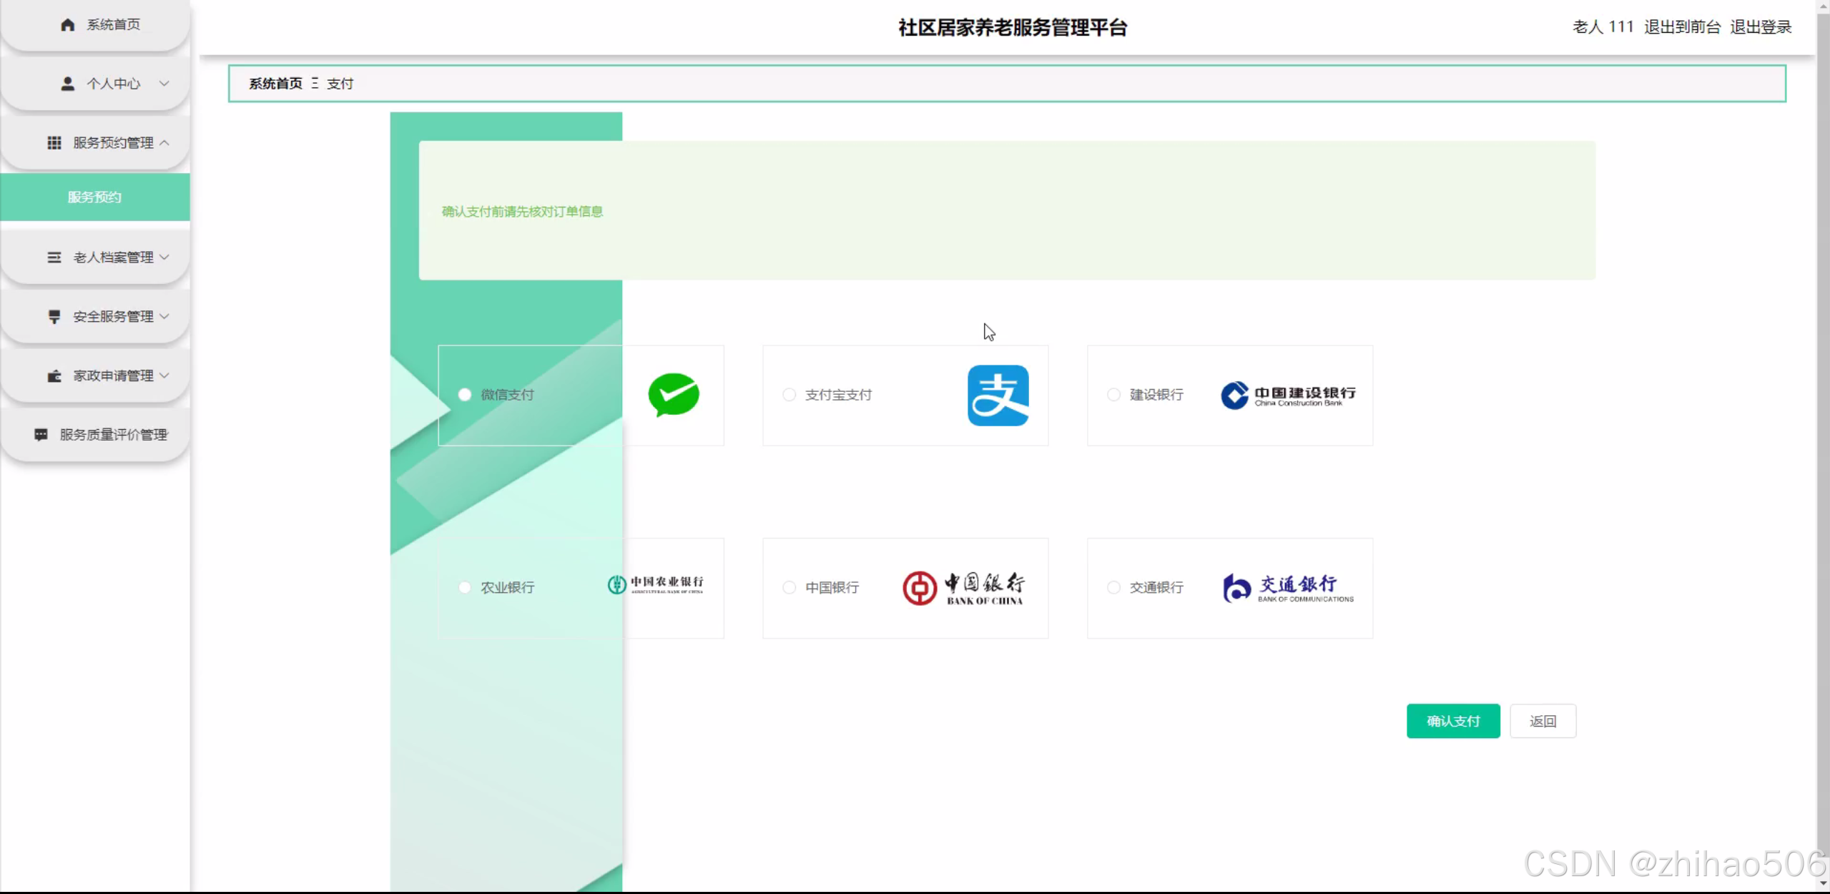Click the 返回 button

[1543, 721]
